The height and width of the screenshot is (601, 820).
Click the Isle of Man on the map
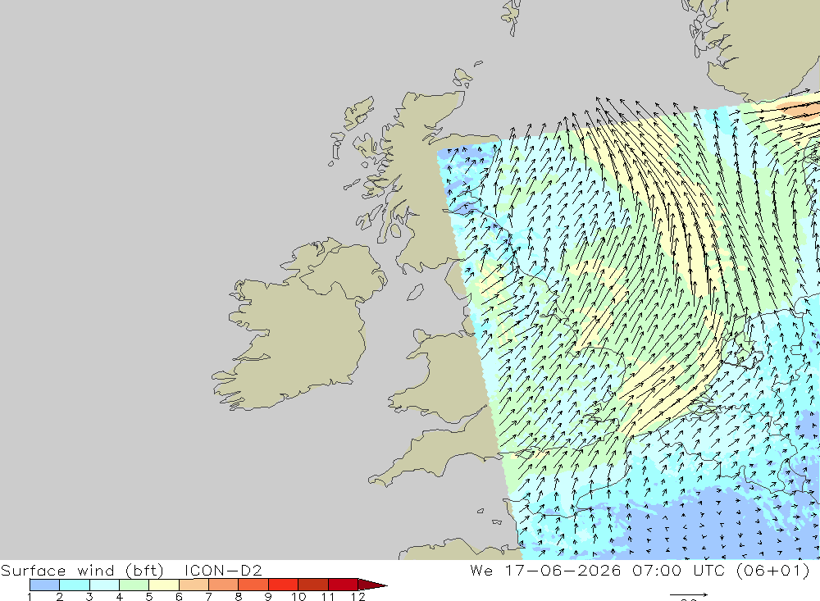point(415,292)
